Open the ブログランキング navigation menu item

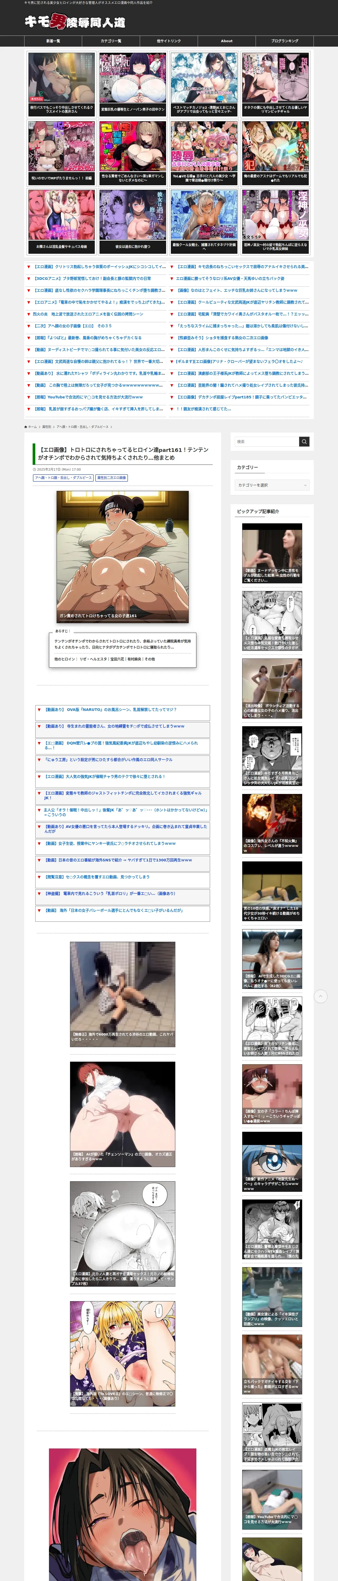click(x=285, y=41)
